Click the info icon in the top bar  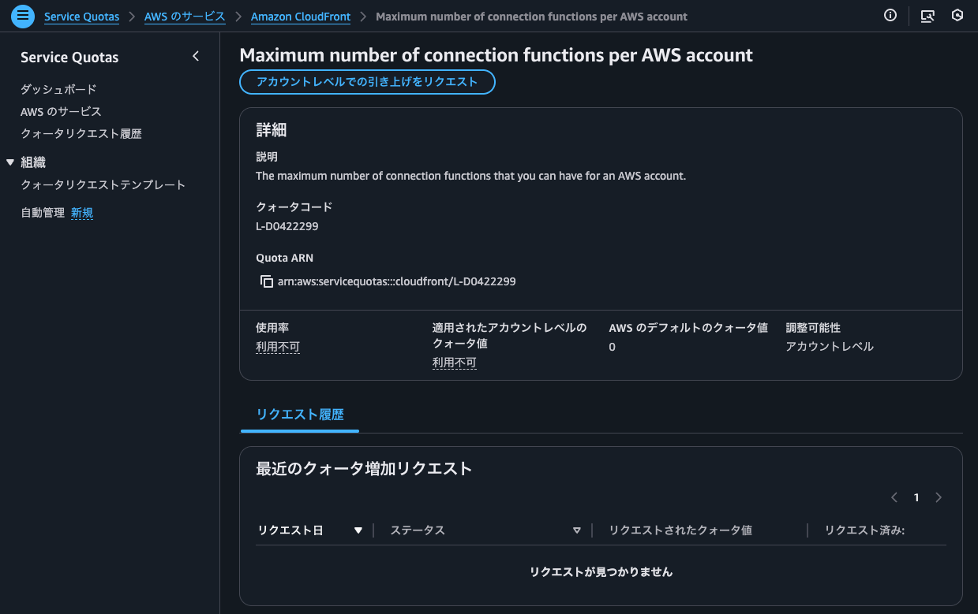coord(890,15)
